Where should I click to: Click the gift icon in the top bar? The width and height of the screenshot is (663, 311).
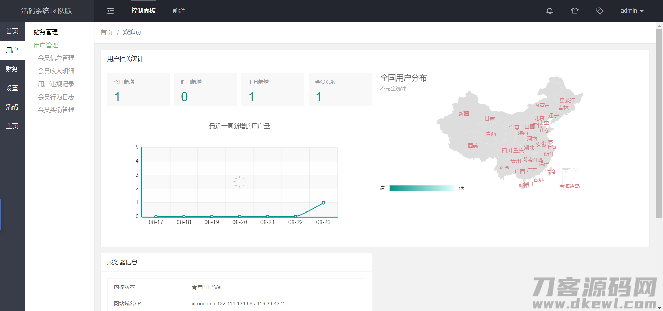[x=574, y=11]
